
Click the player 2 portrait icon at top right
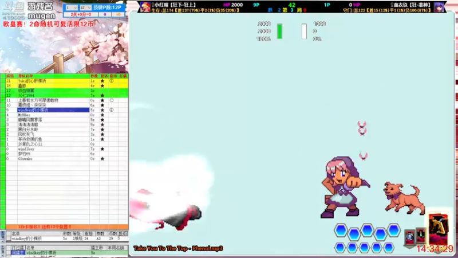point(439,7)
